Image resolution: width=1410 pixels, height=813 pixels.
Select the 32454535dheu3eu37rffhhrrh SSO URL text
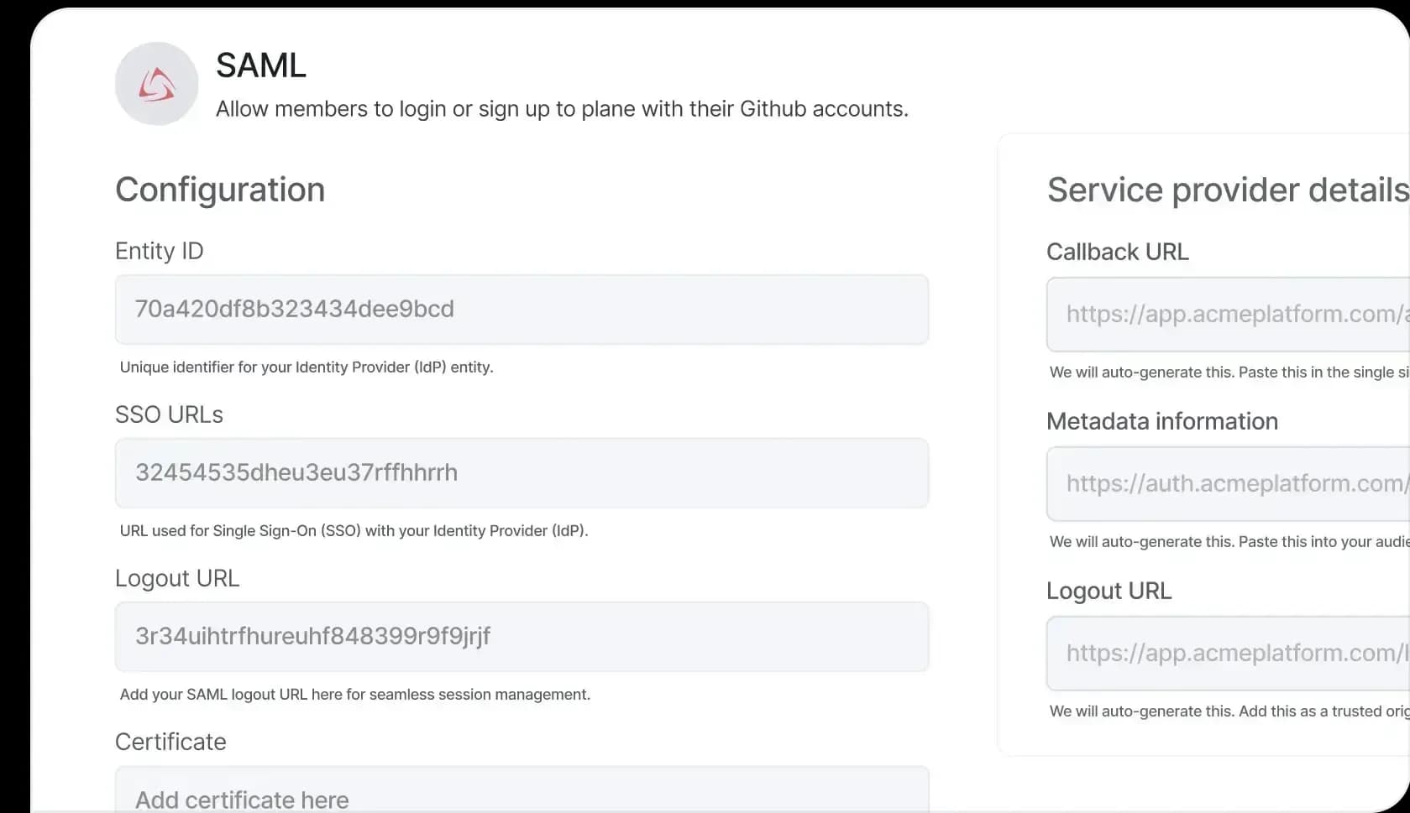pyautogui.click(x=295, y=472)
